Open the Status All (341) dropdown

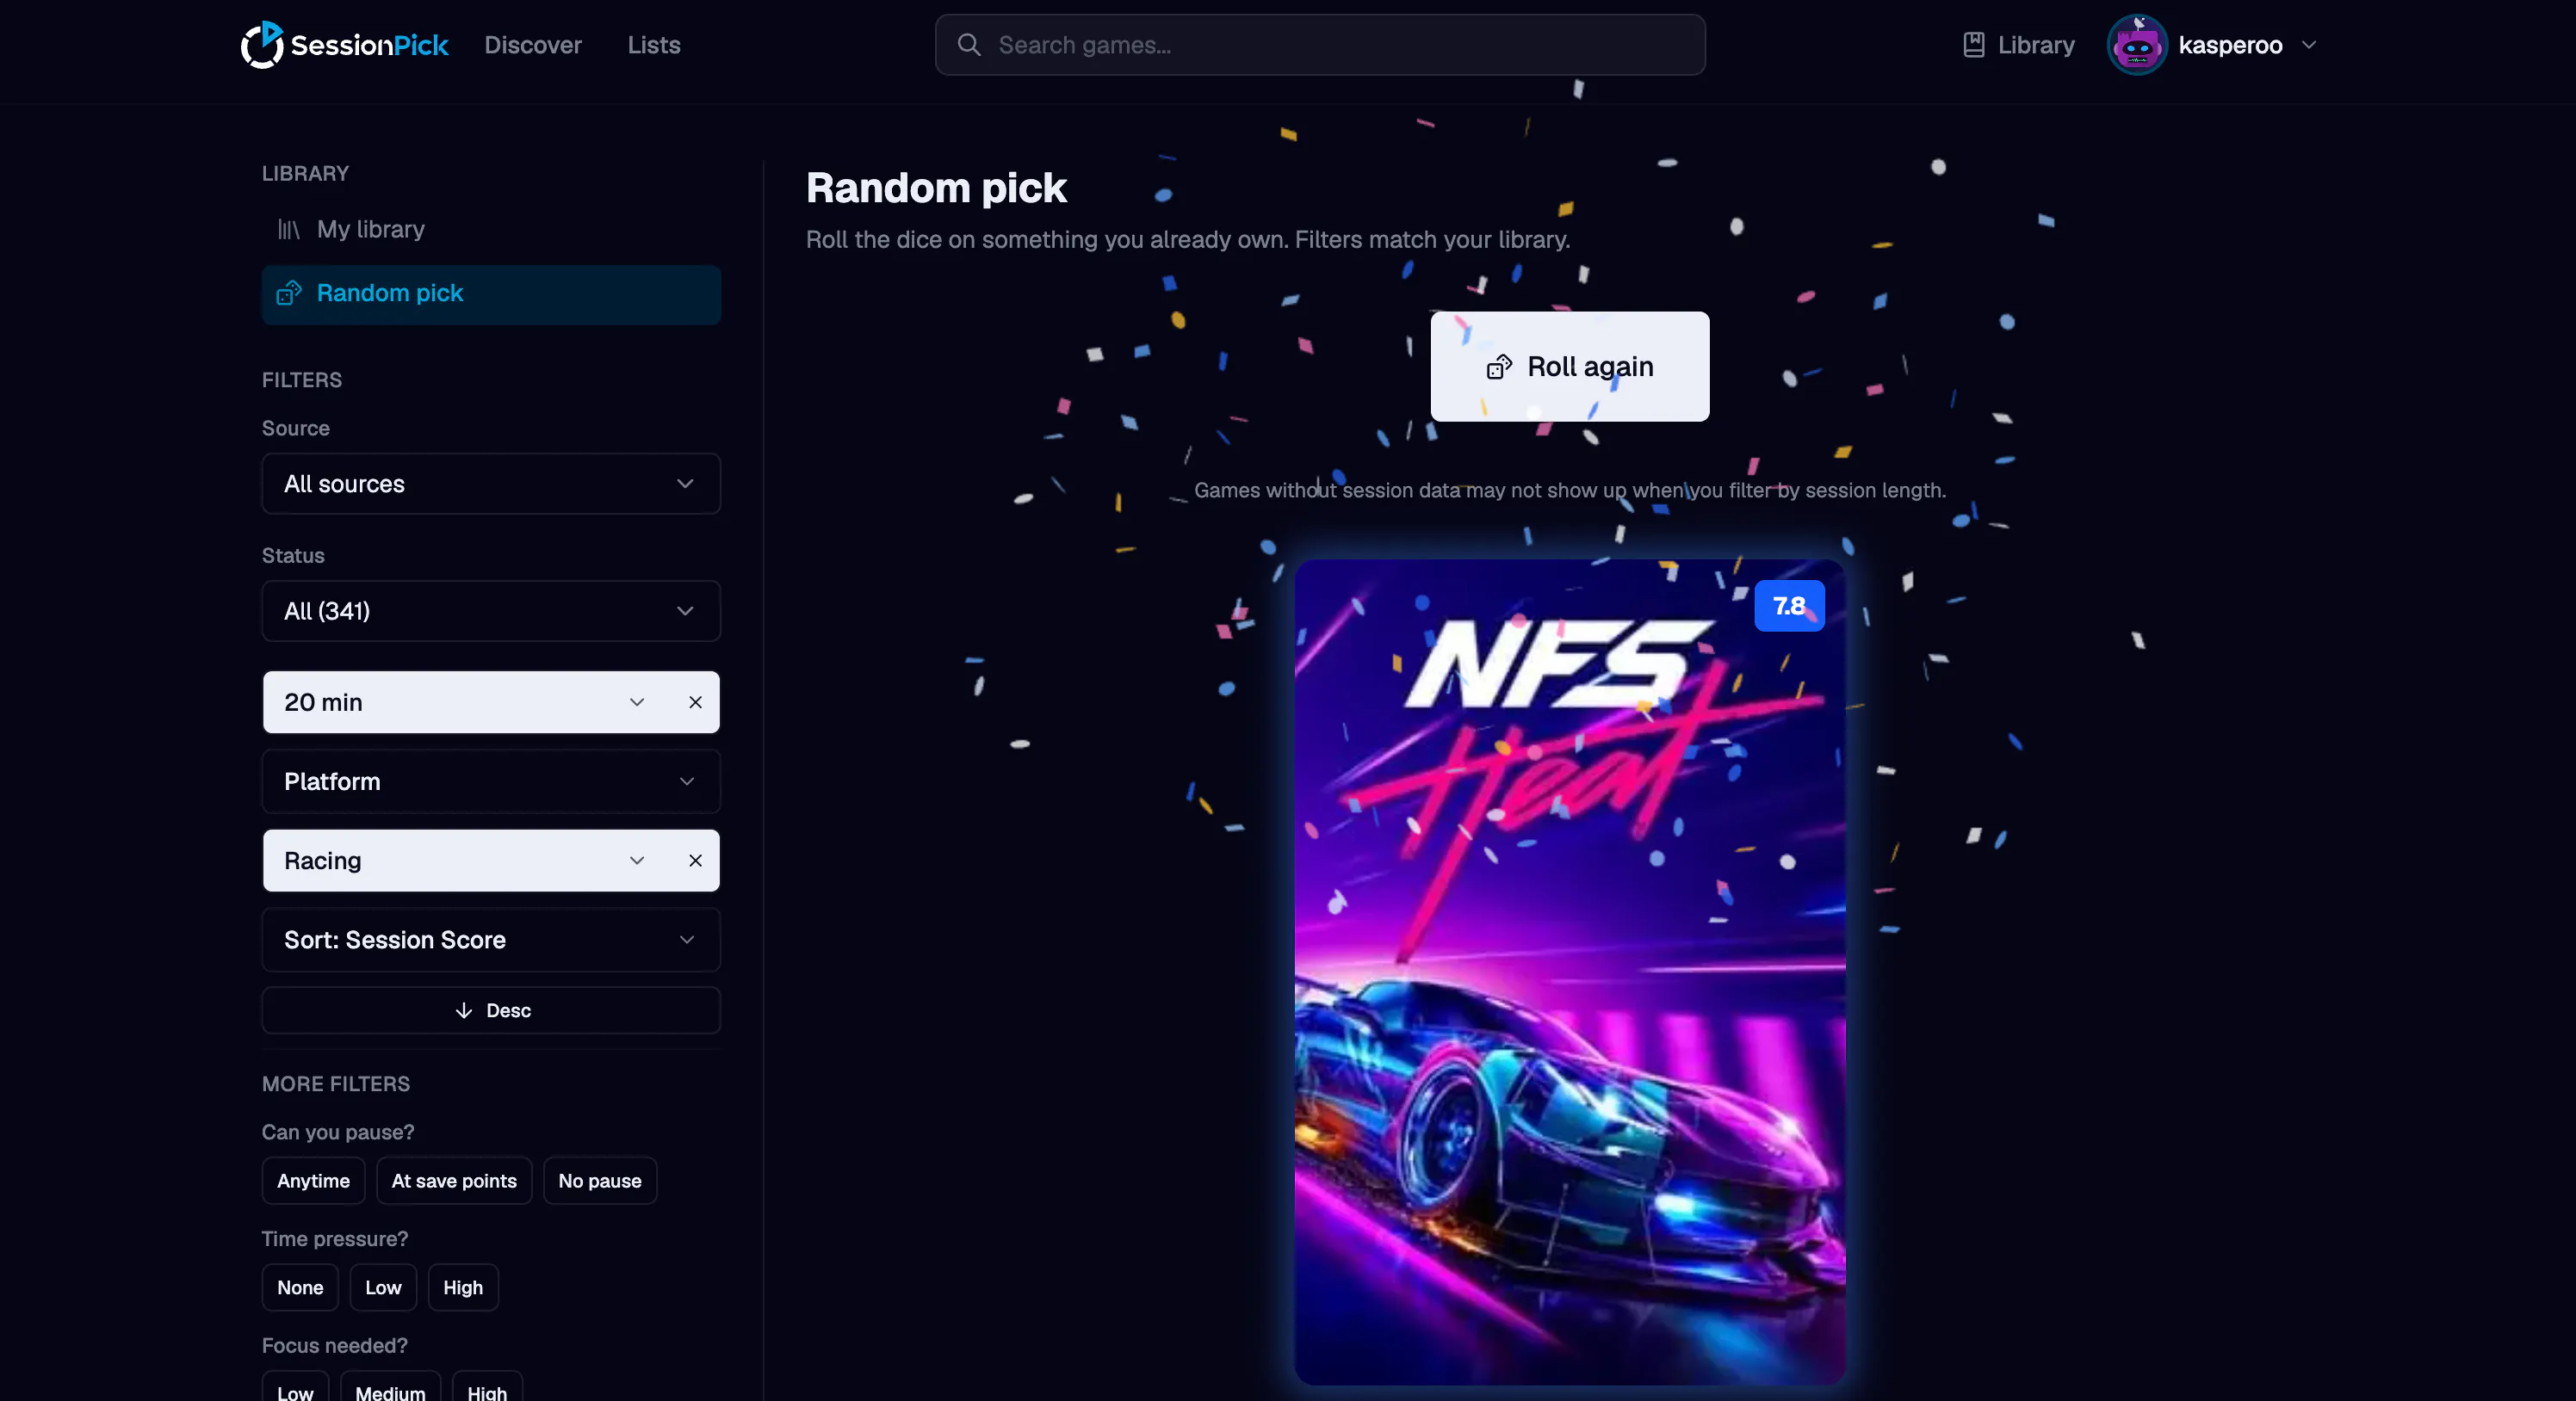coord(491,610)
